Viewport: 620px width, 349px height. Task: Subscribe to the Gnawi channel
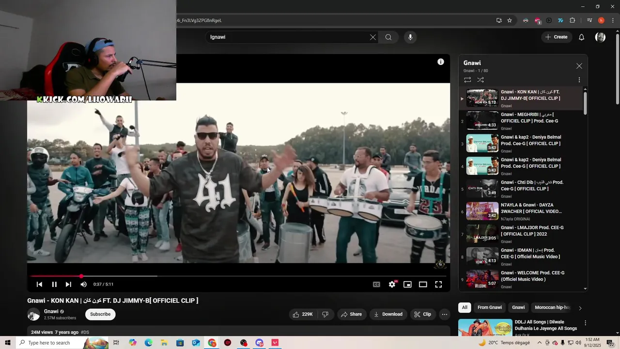[x=100, y=314]
